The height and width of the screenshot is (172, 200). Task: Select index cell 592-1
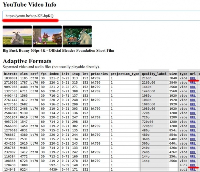[x=54, y=165]
